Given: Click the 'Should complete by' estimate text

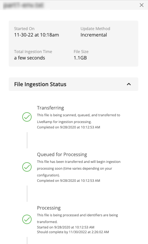Looking at the screenshot, I should [x=73, y=232].
